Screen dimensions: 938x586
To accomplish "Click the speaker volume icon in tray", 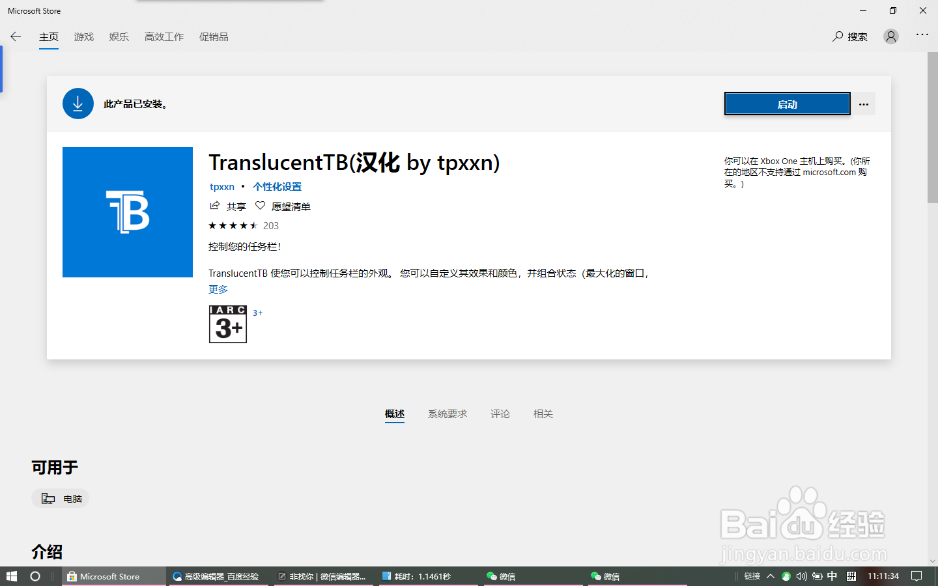I will 802,576.
